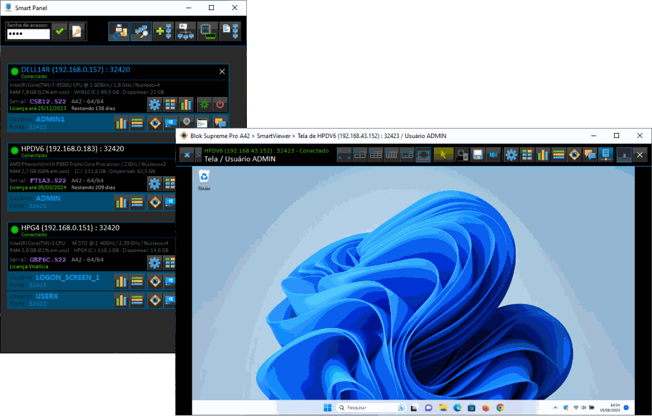Image resolution: width=652 pixels, height=418 pixels.
Task: Click the LOGON_SCREEN_1 user name
Action: (68, 277)
